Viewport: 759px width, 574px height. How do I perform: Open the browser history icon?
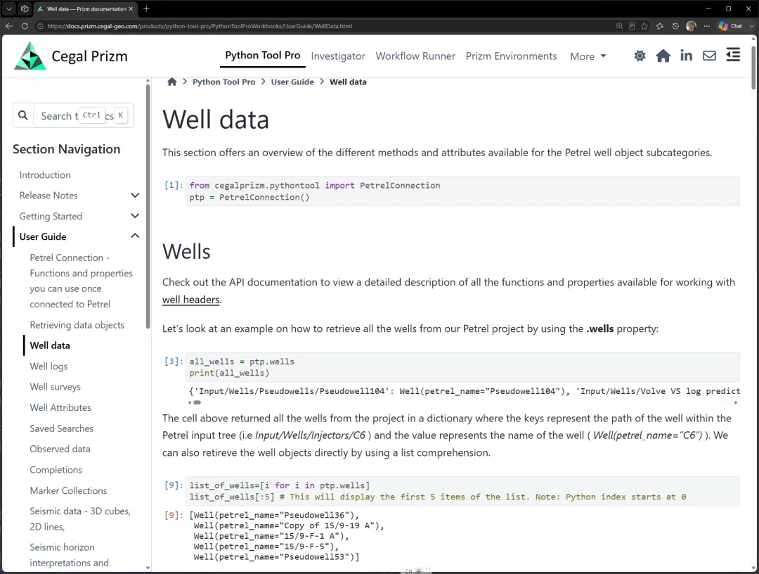[x=675, y=26]
